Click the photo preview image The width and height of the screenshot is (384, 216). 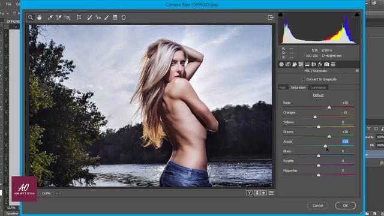(151, 106)
